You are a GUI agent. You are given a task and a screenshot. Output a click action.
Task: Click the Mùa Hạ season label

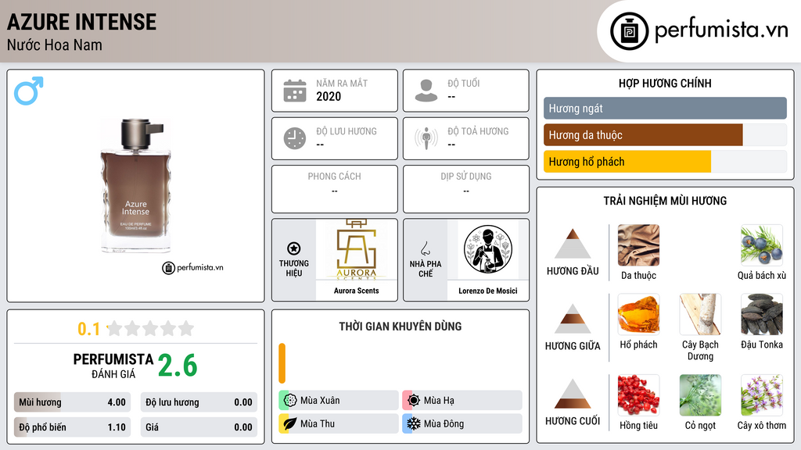pyautogui.click(x=439, y=401)
